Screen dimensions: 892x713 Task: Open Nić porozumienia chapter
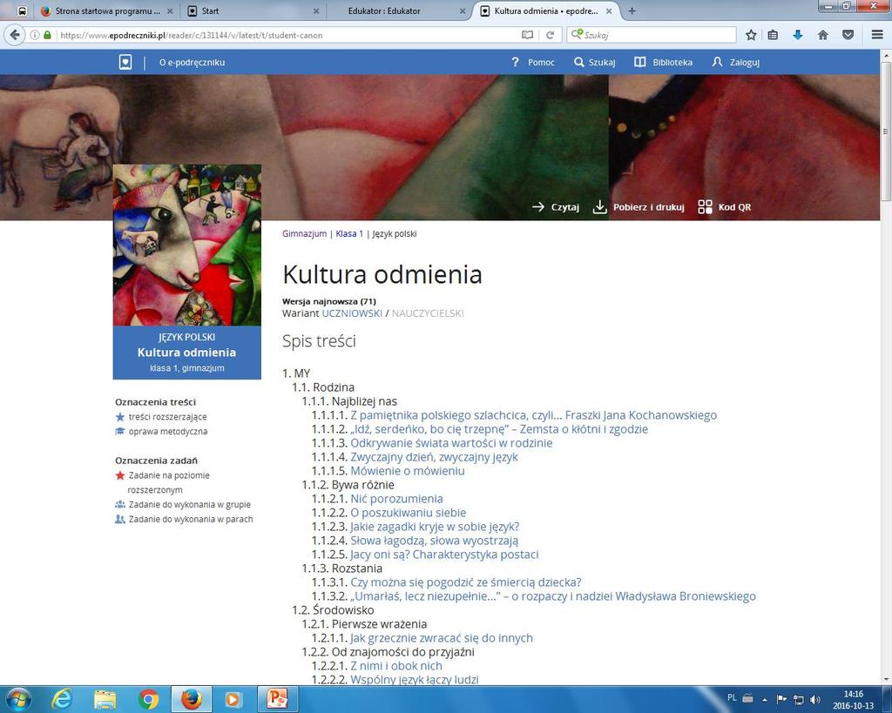tap(396, 499)
